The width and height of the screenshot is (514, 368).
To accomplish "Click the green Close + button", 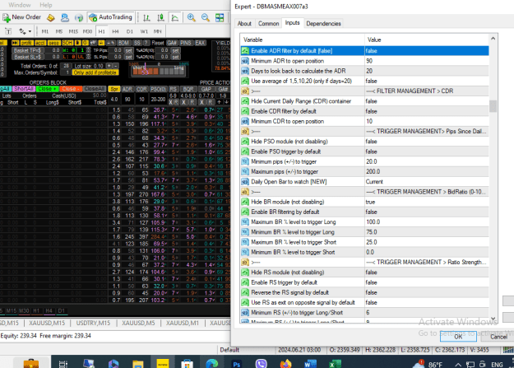I will tap(47, 89).
